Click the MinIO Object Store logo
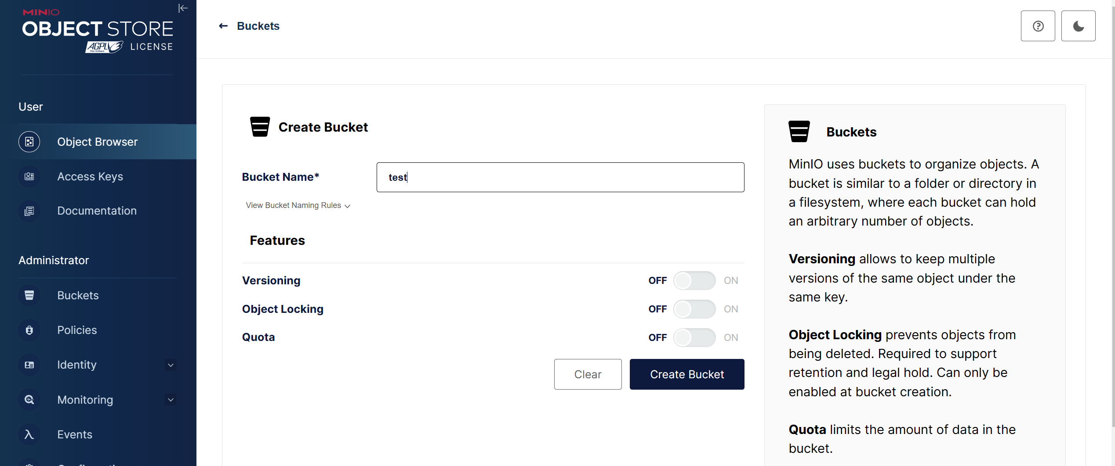This screenshot has width=1115, height=466. (x=98, y=32)
